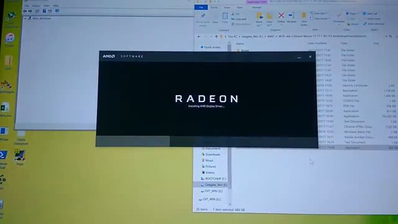Refresh the Explorer address bar
The width and height of the screenshot is (398, 224).
coord(391,37)
